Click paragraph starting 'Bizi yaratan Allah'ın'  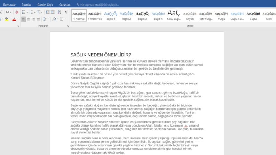pos(137,127)
